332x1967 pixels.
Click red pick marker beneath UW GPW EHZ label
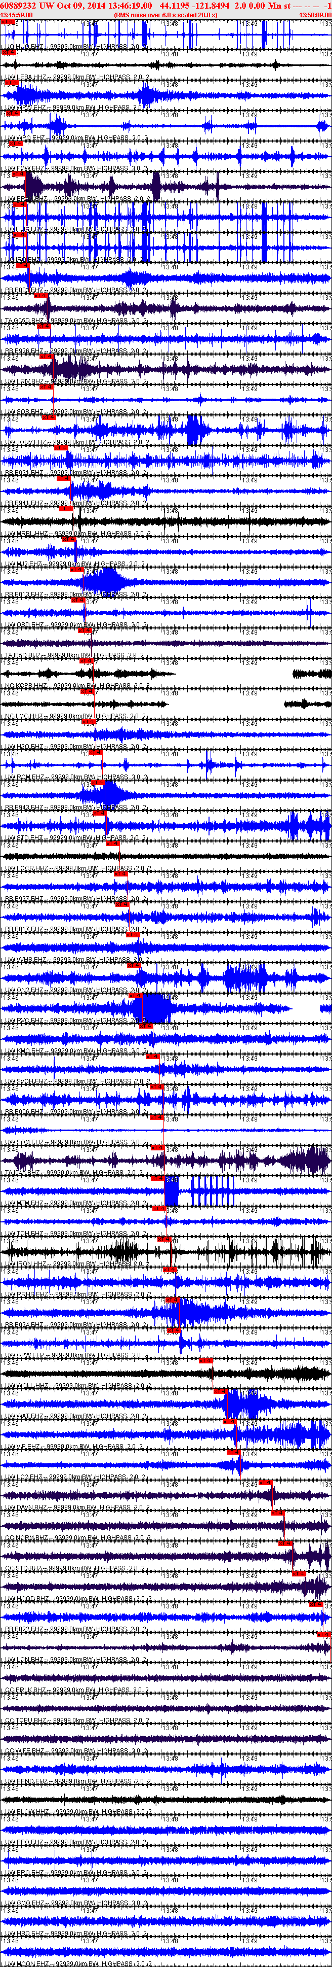(x=205, y=1361)
